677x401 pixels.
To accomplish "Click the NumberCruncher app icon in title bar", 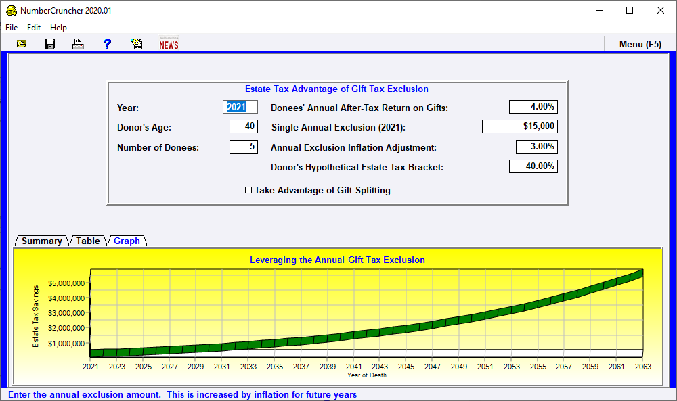I will (12, 10).
